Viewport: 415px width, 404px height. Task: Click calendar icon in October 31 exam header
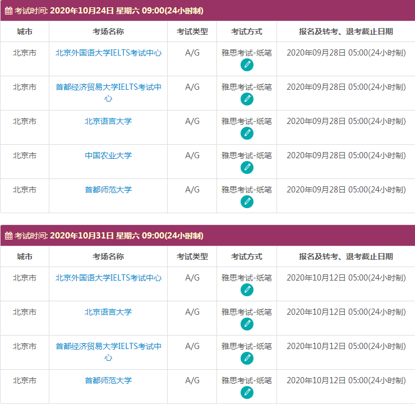tap(8, 236)
